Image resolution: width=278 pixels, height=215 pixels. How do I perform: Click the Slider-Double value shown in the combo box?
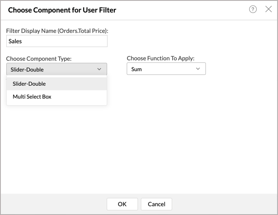(x=28, y=69)
